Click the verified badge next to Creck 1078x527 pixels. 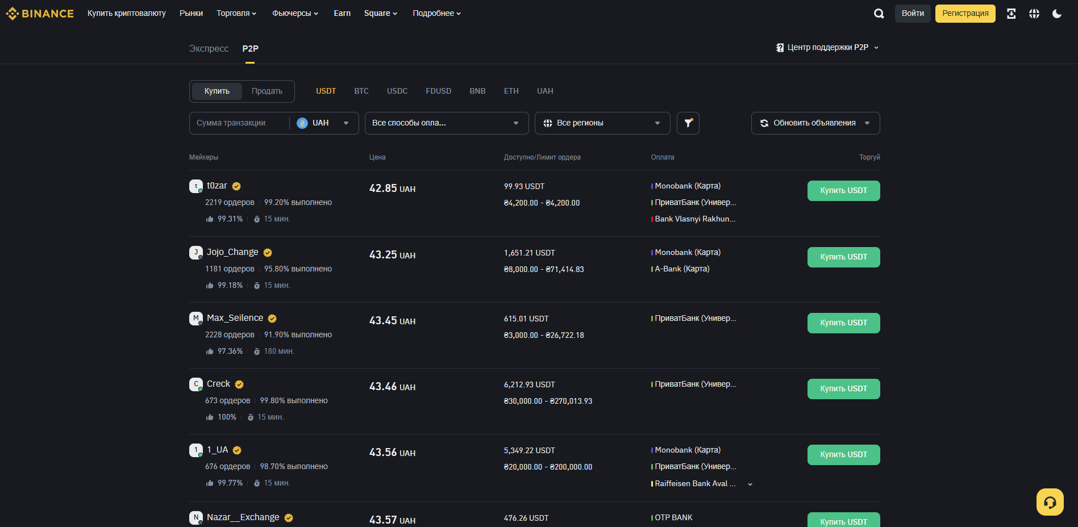239,384
